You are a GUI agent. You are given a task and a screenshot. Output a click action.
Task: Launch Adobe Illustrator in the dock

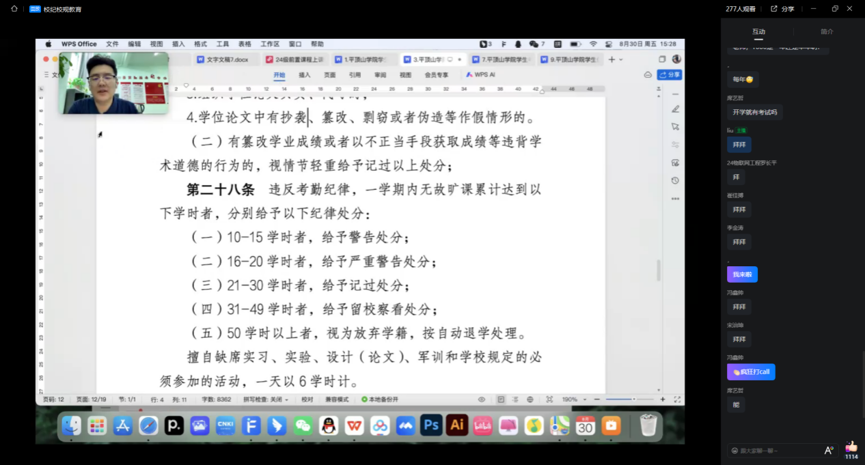tap(456, 425)
